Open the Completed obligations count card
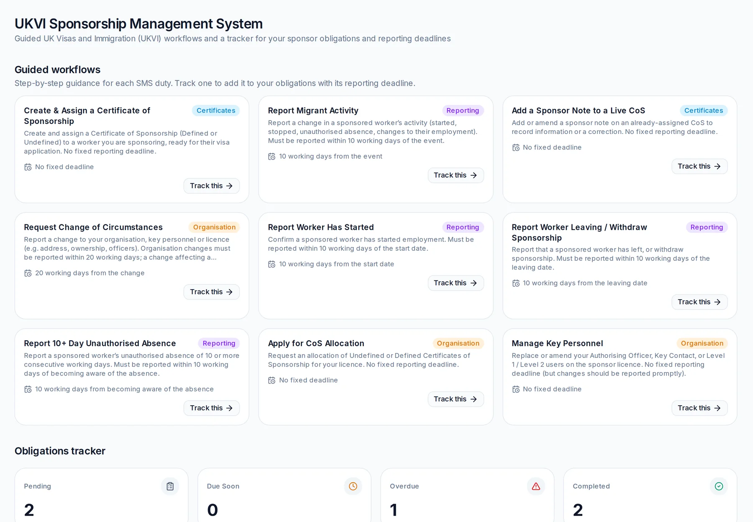This screenshot has width=753, height=522. pyautogui.click(x=650, y=495)
